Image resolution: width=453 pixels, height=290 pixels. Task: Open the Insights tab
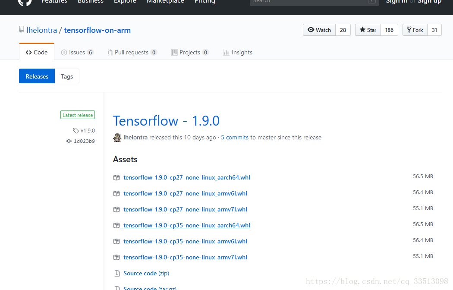237,52
